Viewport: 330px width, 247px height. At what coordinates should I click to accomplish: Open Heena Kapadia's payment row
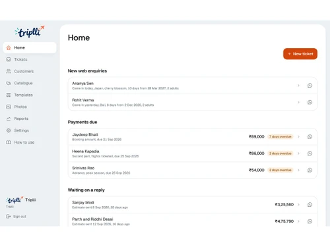click(x=193, y=153)
